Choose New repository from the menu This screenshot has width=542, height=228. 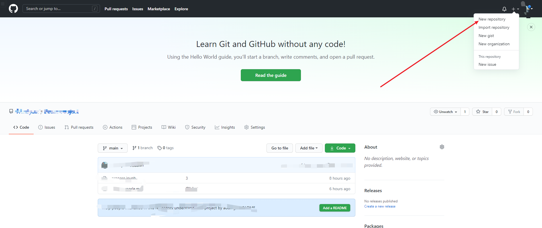pyautogui.click(x=496, y=19)
